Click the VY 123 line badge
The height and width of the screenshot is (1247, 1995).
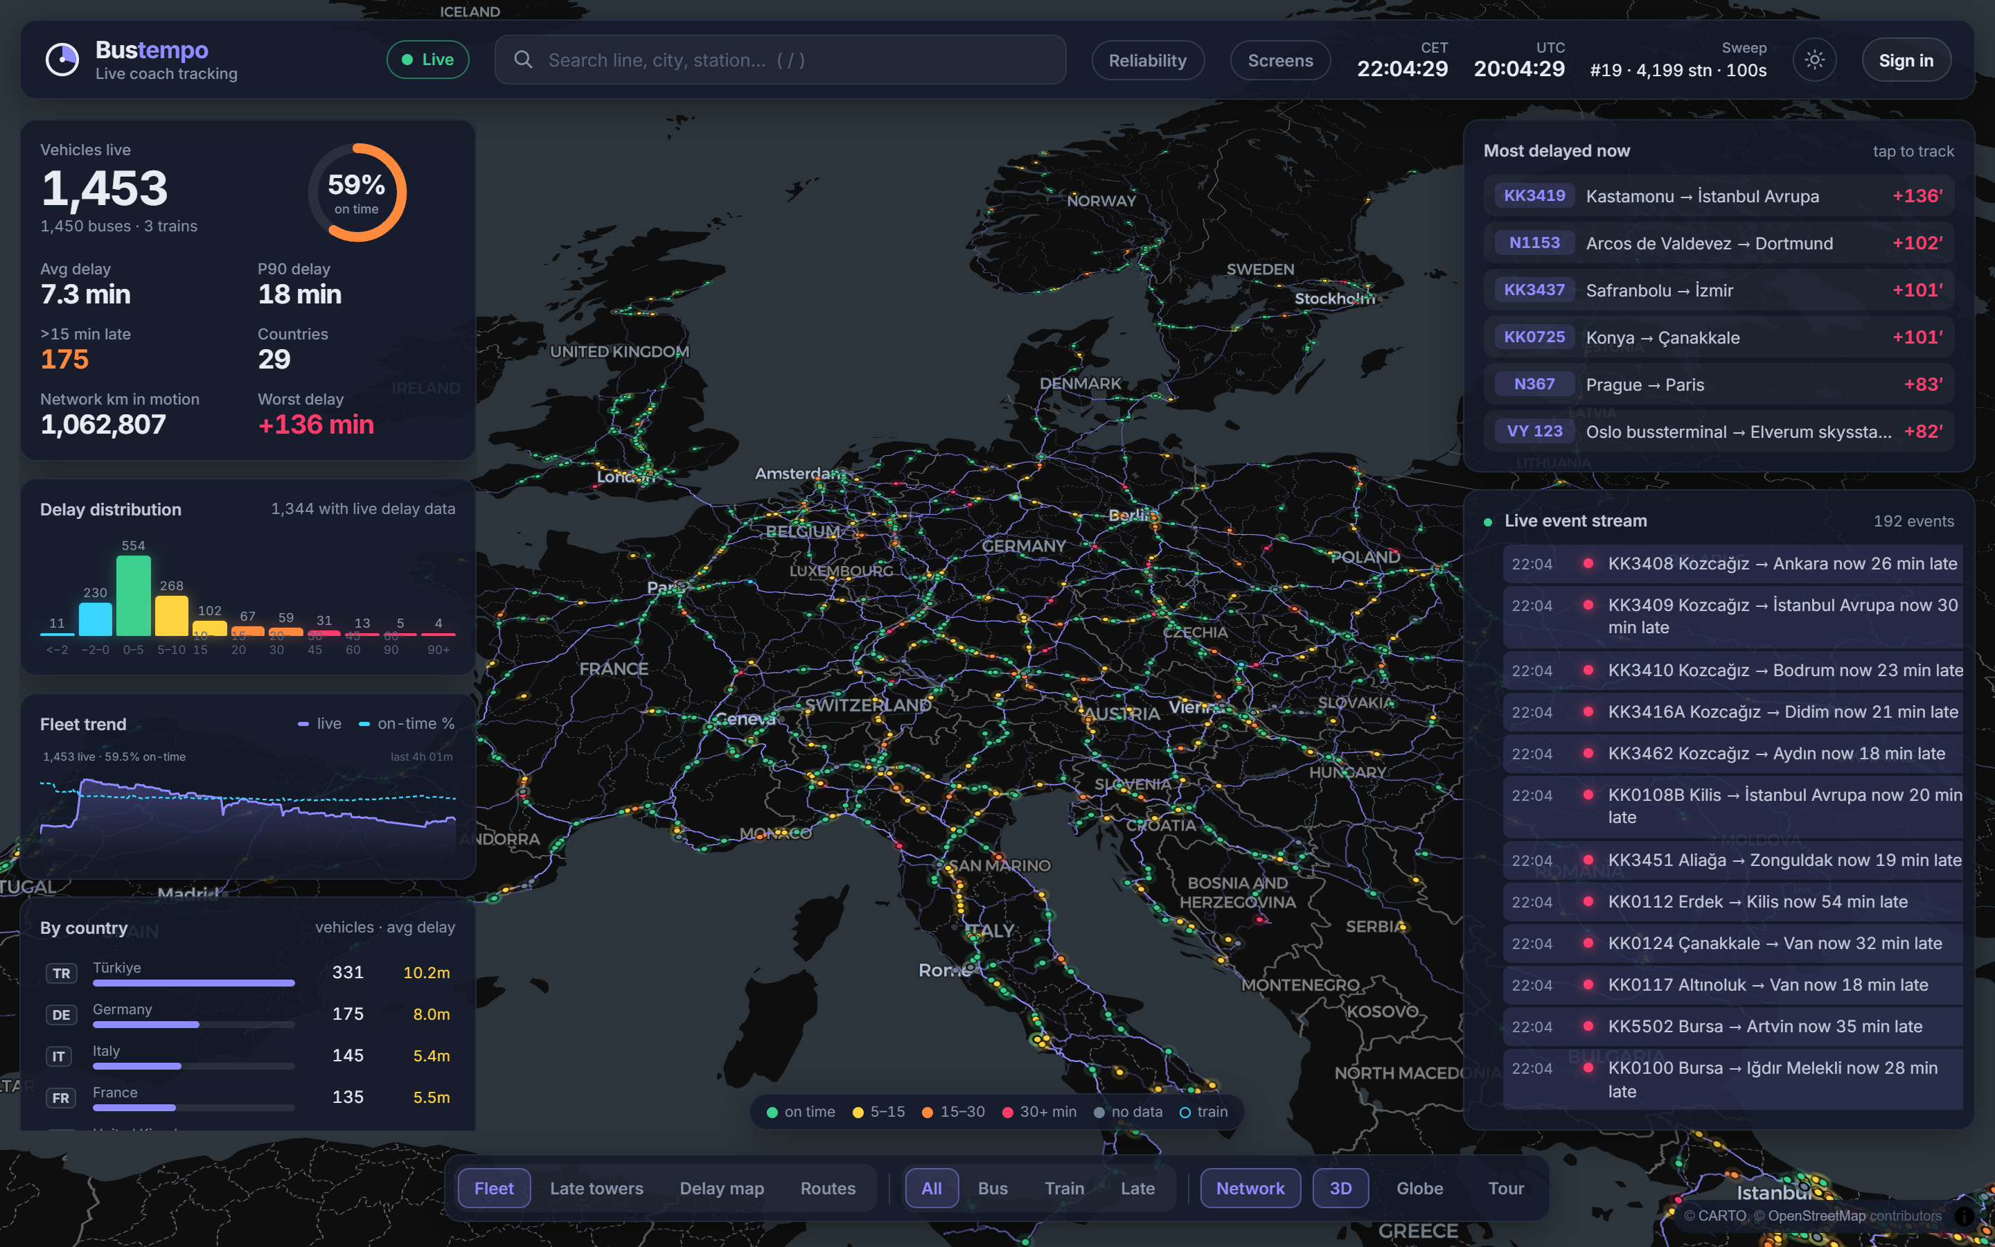tap(1534, 430)
